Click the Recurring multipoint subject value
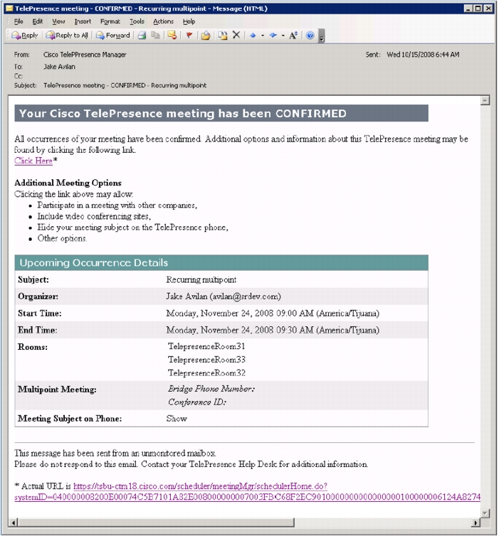The image size is (499, 536). [x=201, y=280]
